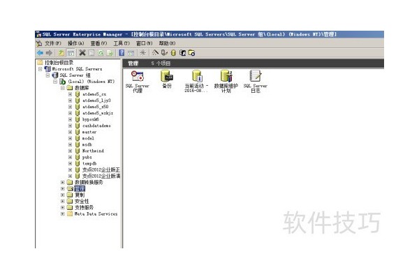Click the Export List toolbar icon

(x=110, y=53)
